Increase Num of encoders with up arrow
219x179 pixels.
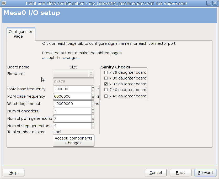(x=93, y=110)
